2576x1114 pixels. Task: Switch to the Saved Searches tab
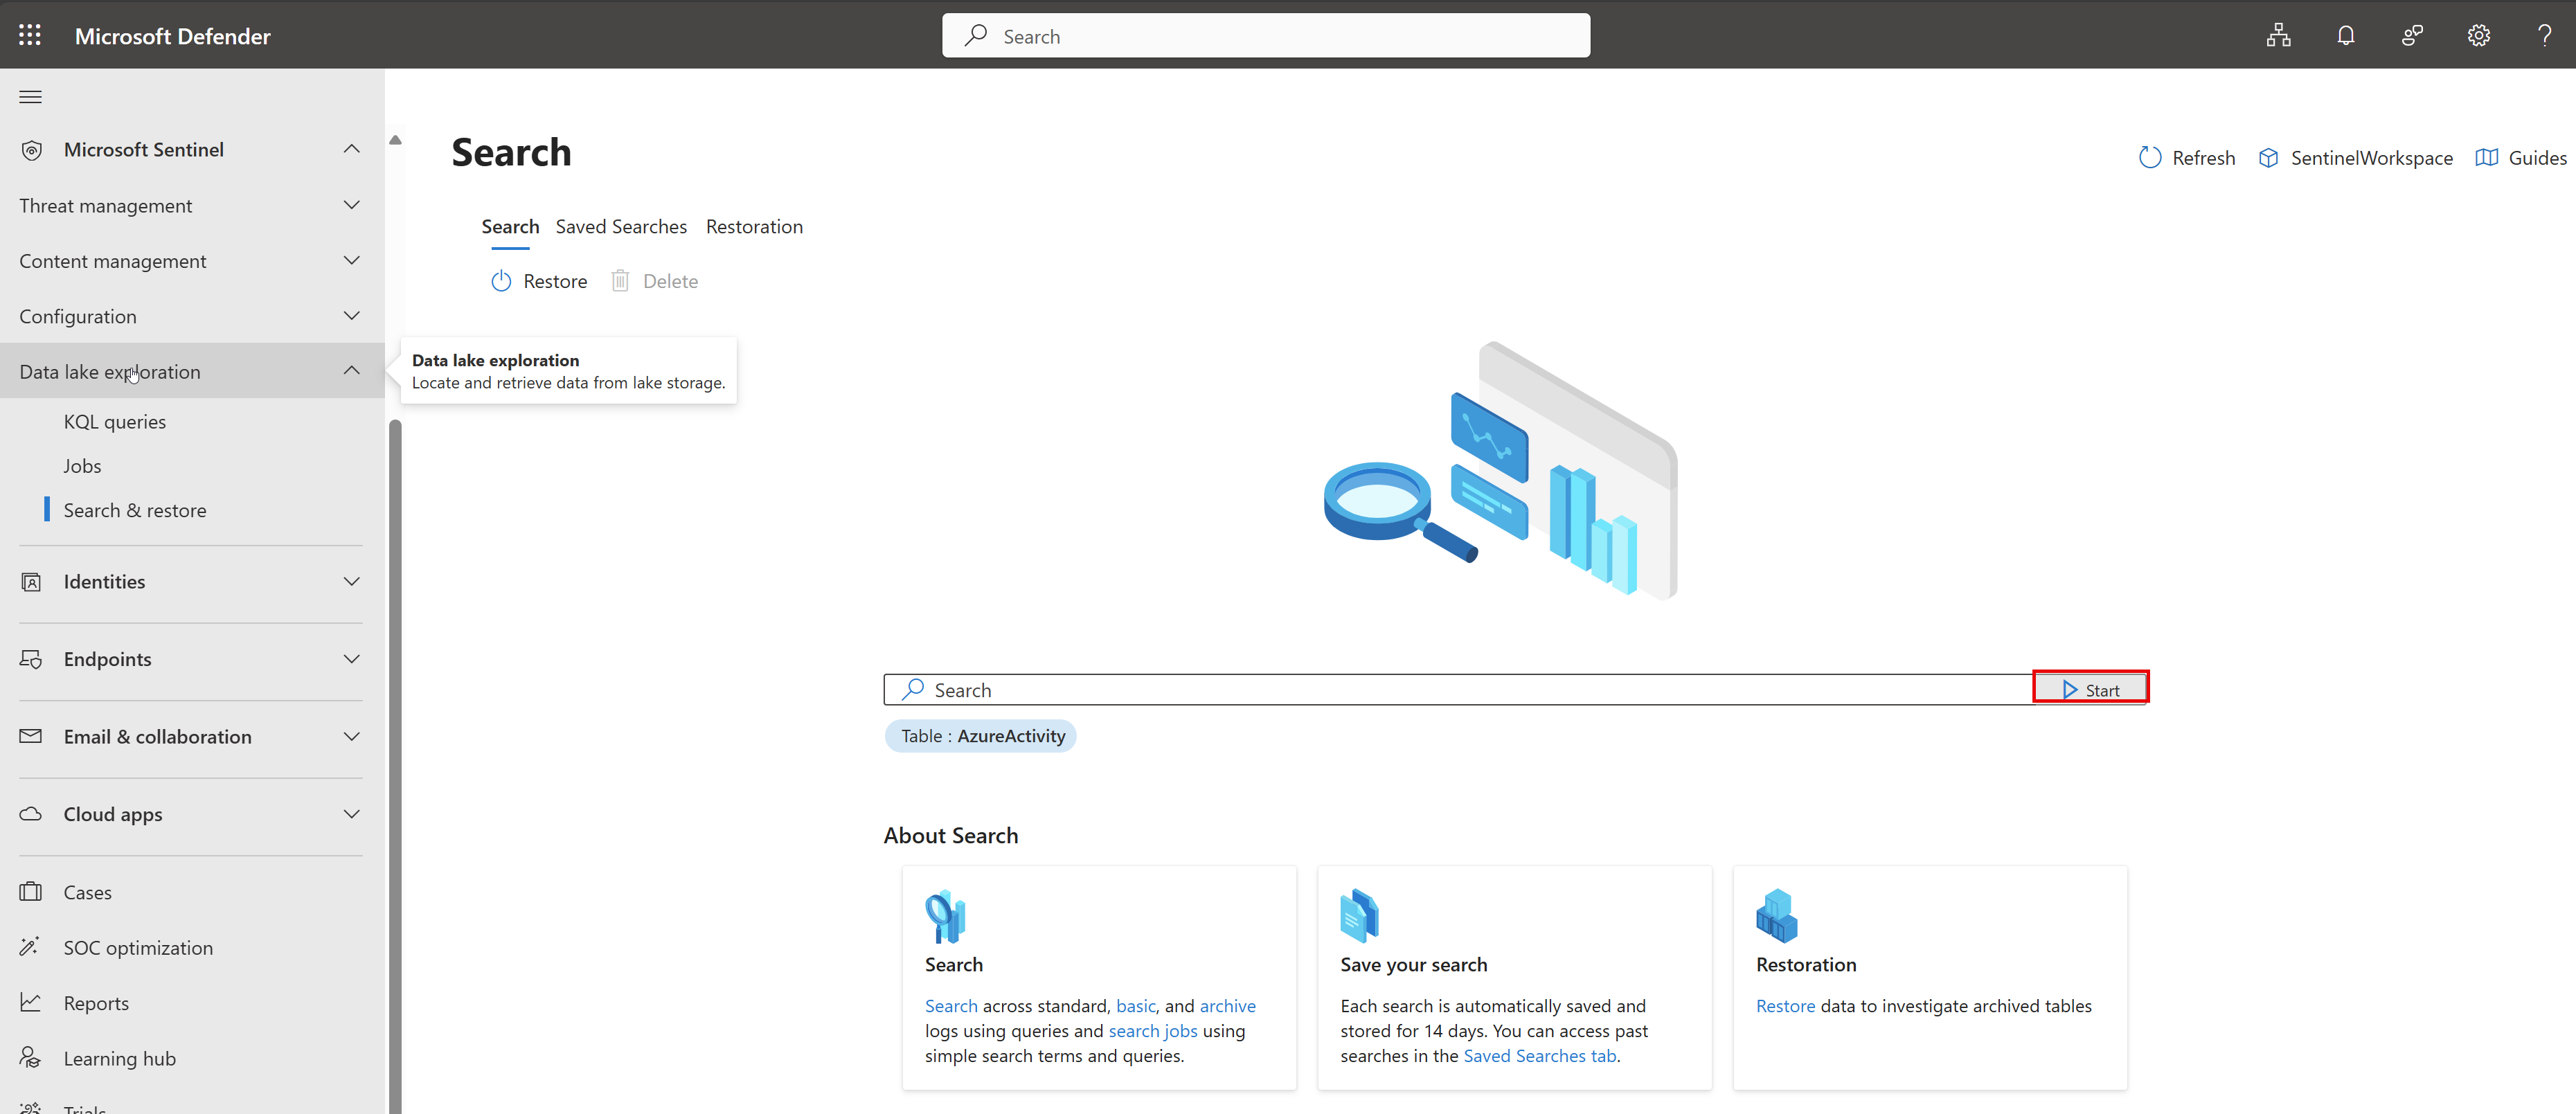(621, 227)
